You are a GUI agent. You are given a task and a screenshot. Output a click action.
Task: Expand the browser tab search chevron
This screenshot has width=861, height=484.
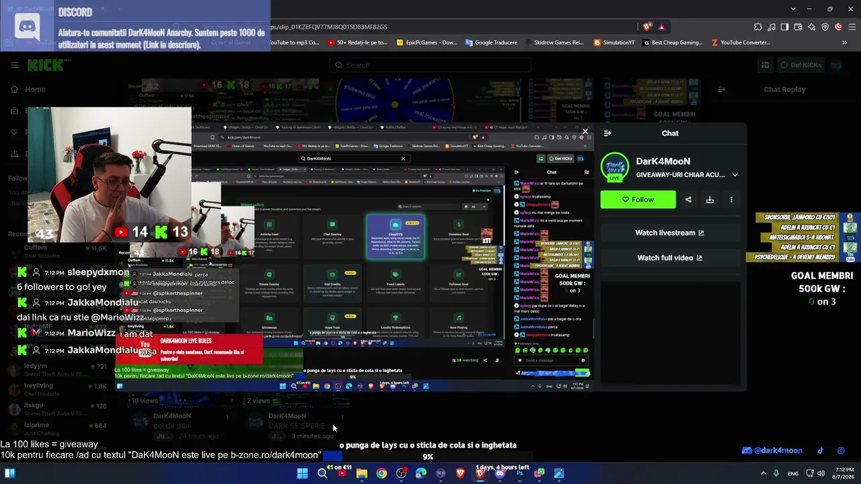pyautogui.click(x=793, y=9)
